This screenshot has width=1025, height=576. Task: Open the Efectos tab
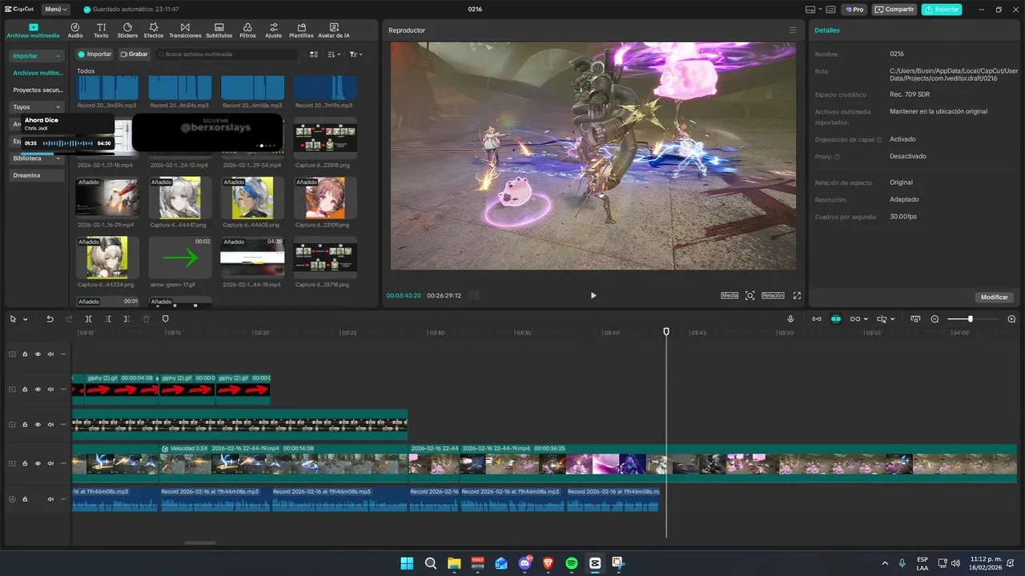(154, 30)
